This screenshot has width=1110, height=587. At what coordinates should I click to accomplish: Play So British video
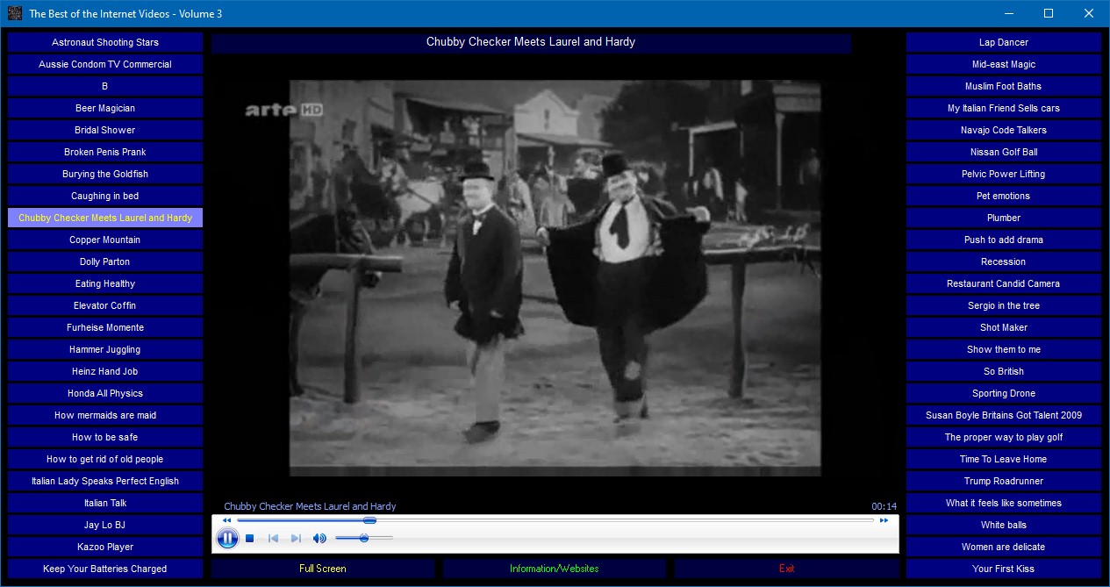click(1004, 371)
